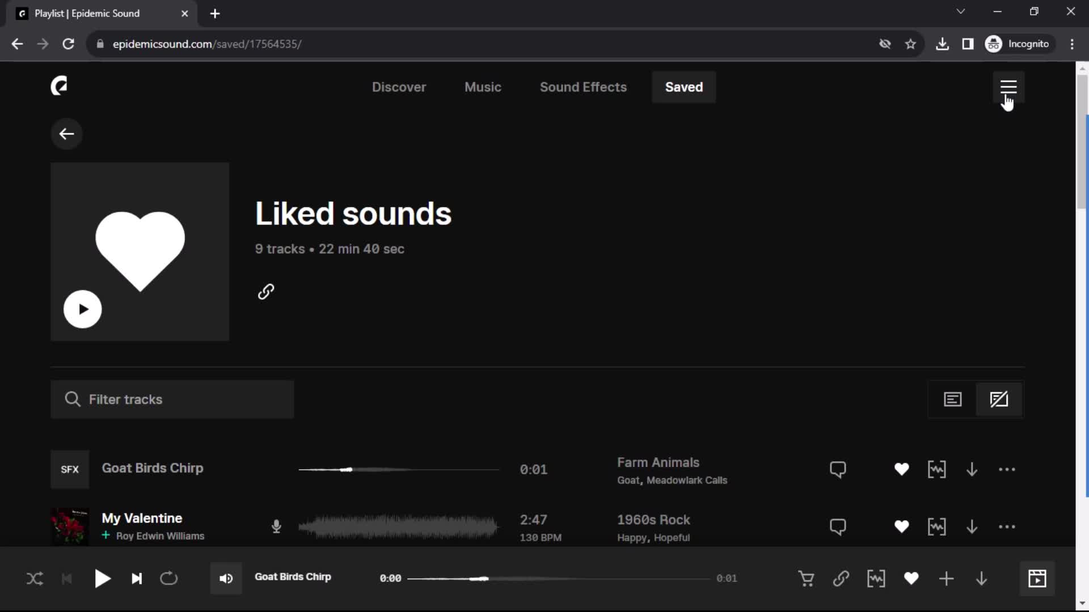
Task: Click the add to playlist icon in playback bar
Action: click(x=947, y=579)
